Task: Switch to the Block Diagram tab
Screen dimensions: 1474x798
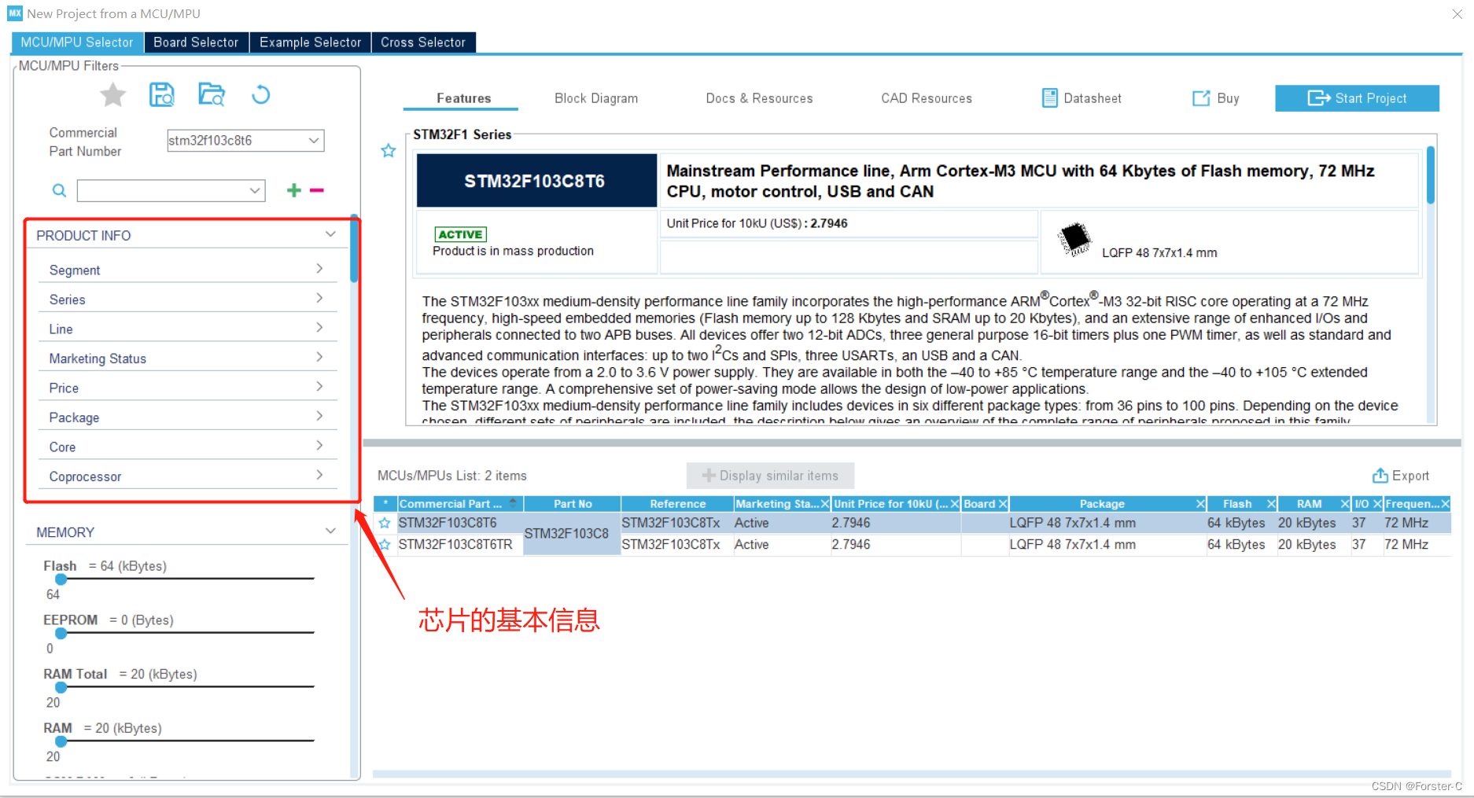Action: click(x=595, y=97)
